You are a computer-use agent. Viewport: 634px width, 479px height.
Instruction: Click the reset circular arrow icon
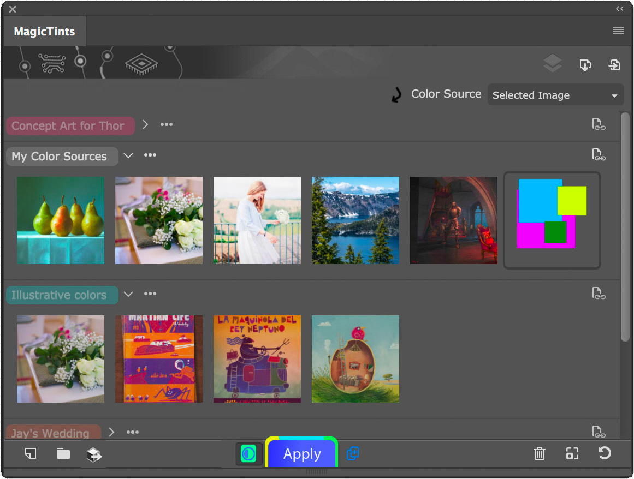[x=605, y=453]
